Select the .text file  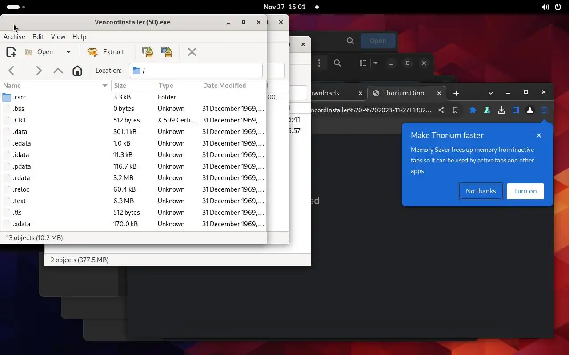(x=133, y=201)
